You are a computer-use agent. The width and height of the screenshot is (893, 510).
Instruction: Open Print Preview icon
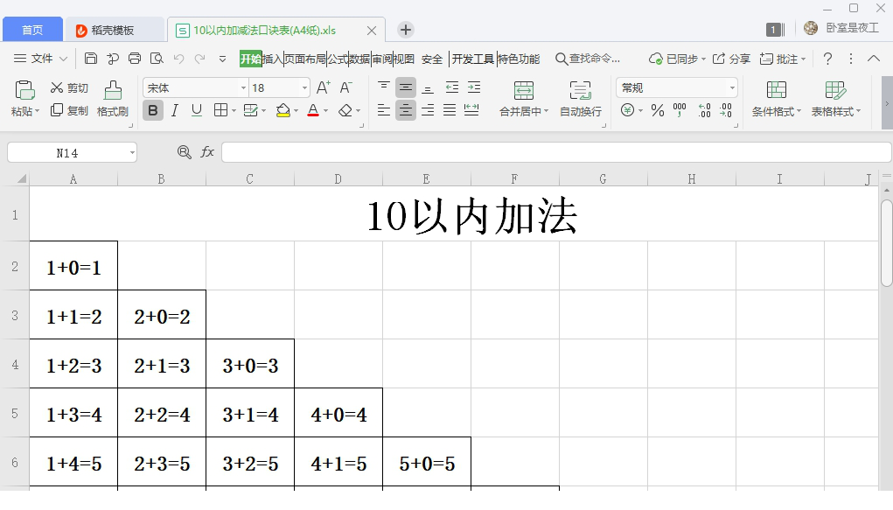[x=157, y=58]
